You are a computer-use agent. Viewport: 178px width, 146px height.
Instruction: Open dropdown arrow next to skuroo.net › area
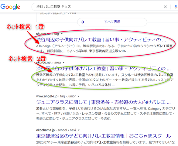click(63, 63)
